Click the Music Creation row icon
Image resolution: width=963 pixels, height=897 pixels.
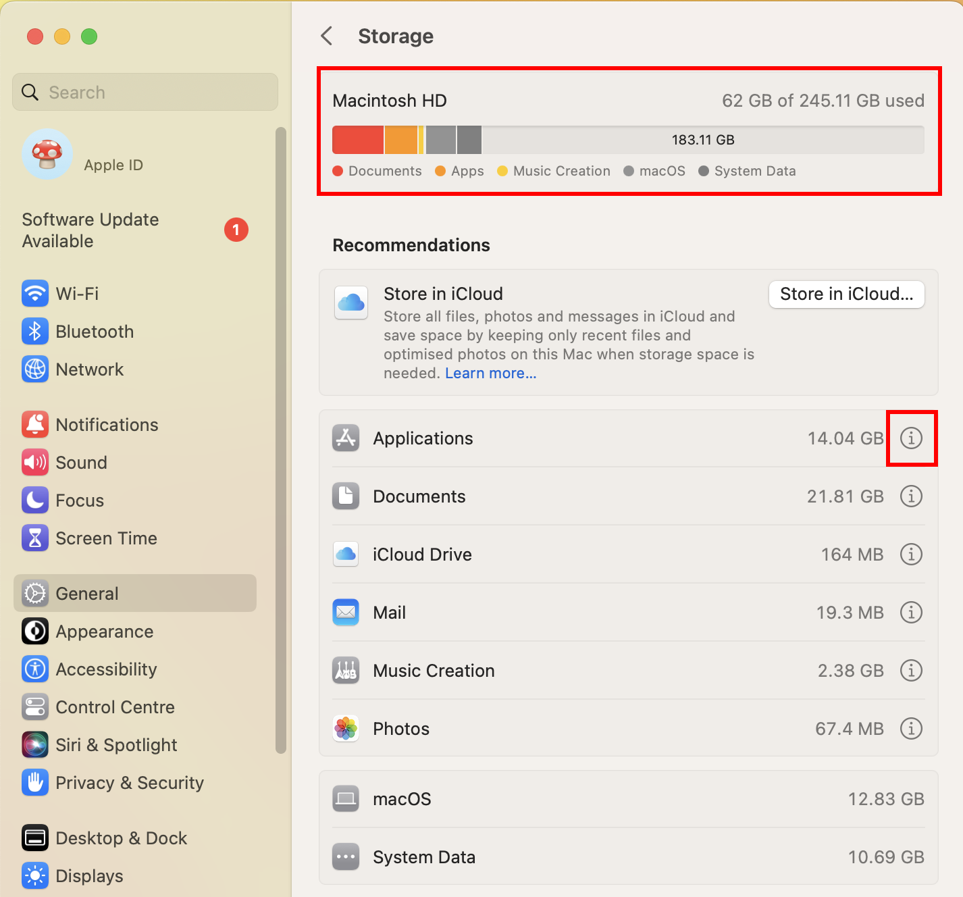point(346,671)
